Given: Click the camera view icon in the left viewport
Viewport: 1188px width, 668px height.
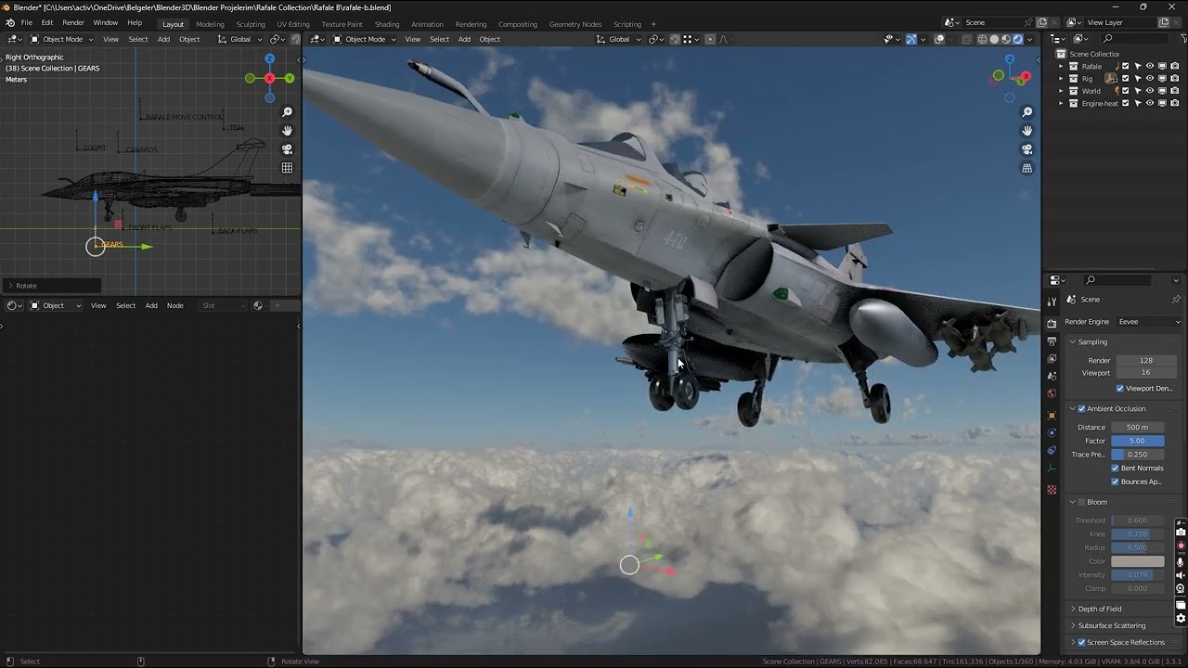Looking at the screenshot, I should tap(287, 149).
